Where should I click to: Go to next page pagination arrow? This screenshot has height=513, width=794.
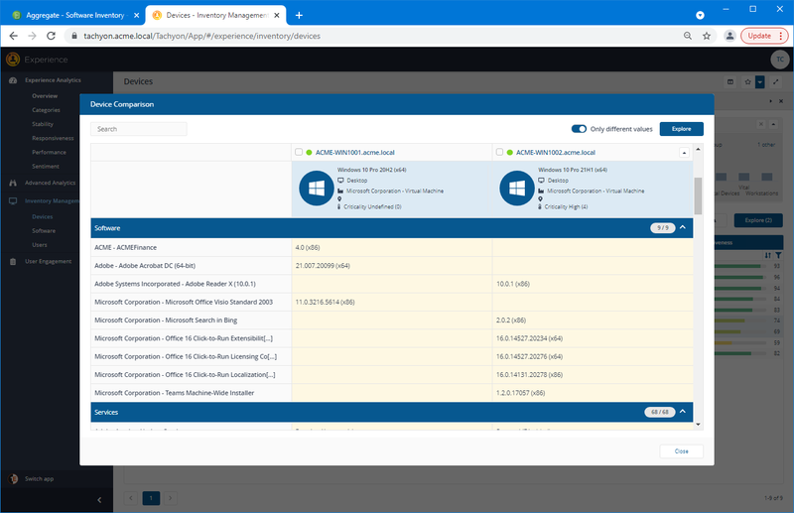click(x=170, y=498)
